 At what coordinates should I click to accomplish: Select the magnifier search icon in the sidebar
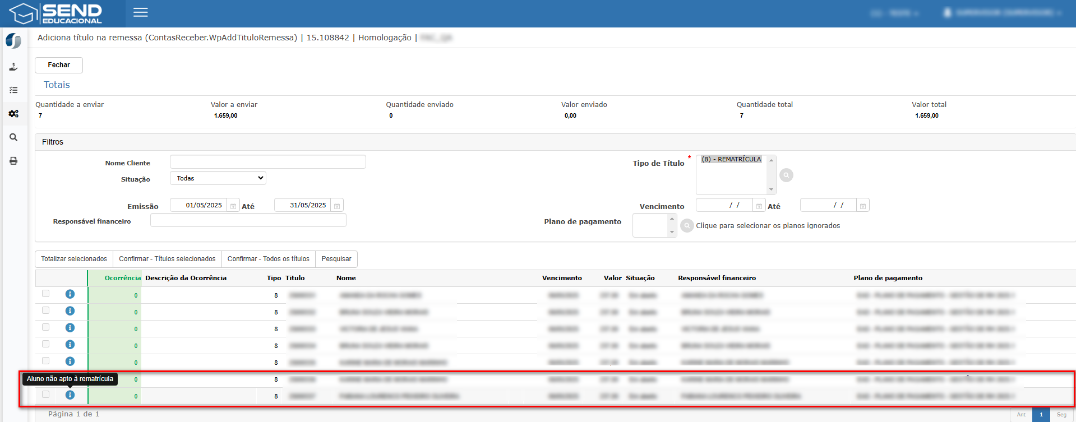tap(13, 137)
